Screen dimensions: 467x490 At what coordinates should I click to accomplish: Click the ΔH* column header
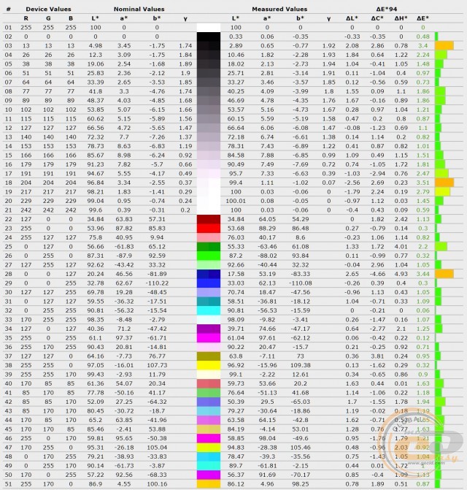[401, 18]
